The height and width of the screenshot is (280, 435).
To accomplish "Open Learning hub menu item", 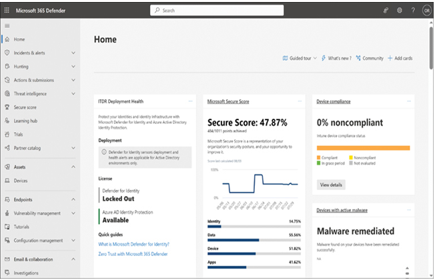I will click(x=25, y=121).
